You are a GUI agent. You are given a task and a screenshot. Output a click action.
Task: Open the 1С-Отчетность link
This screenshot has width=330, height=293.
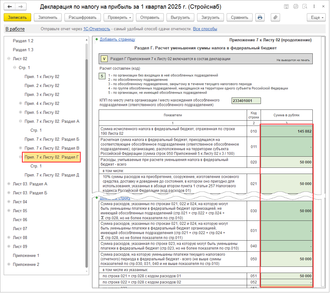[97, 29]
